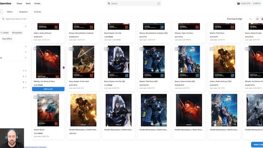Click the Search by name or trait field

pos(112,19)
